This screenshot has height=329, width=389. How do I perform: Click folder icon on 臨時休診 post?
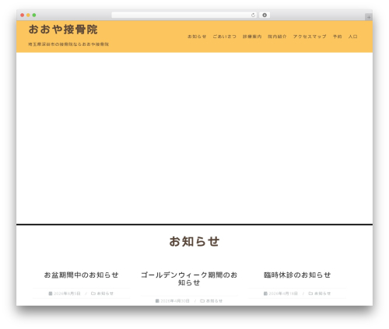pos(310,293)
